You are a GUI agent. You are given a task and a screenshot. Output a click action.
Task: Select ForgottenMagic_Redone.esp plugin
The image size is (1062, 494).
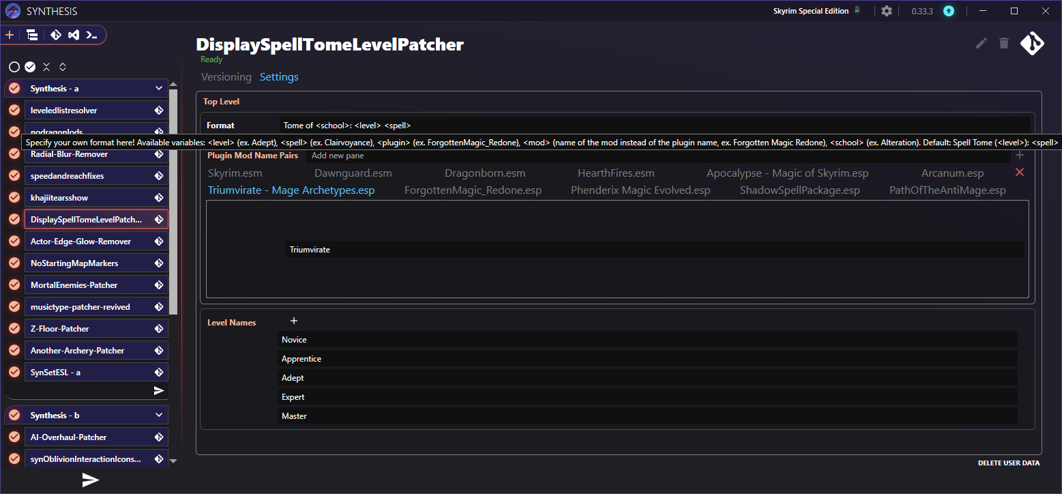pyautogui.click(x=473, y=190)
